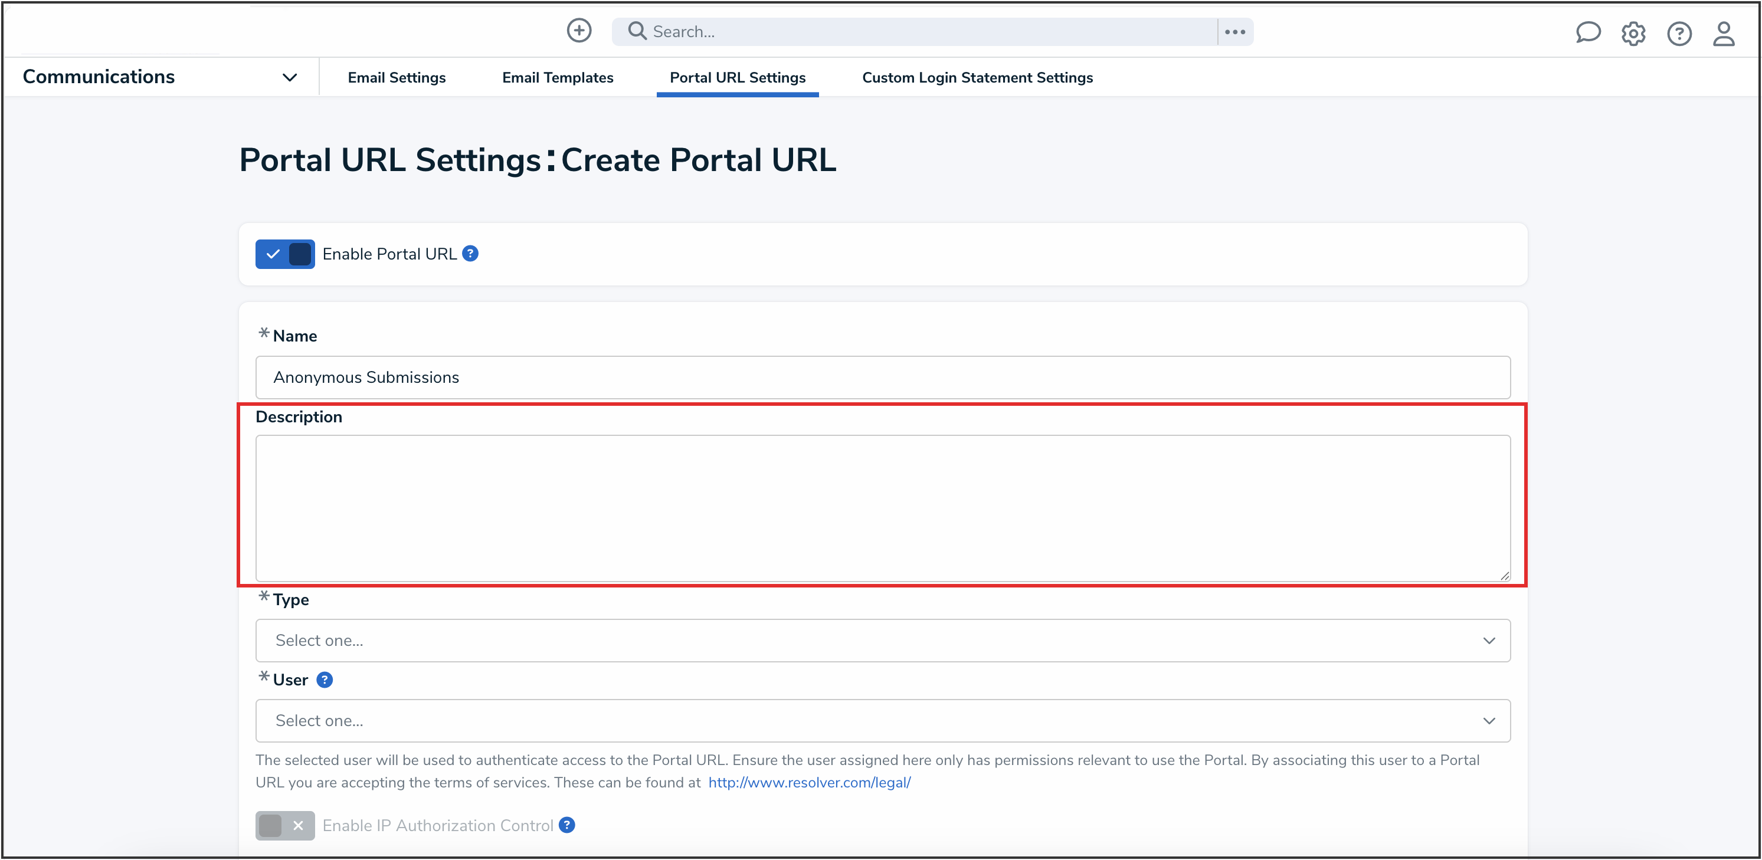Open the user profile icon

click(1723, 33)
